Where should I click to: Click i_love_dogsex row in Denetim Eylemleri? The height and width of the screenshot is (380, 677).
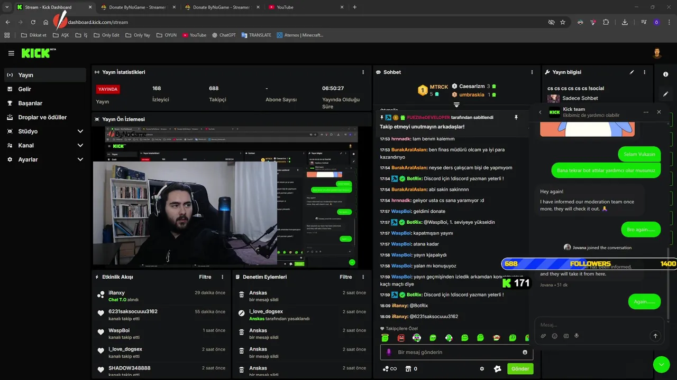[302, 315]
